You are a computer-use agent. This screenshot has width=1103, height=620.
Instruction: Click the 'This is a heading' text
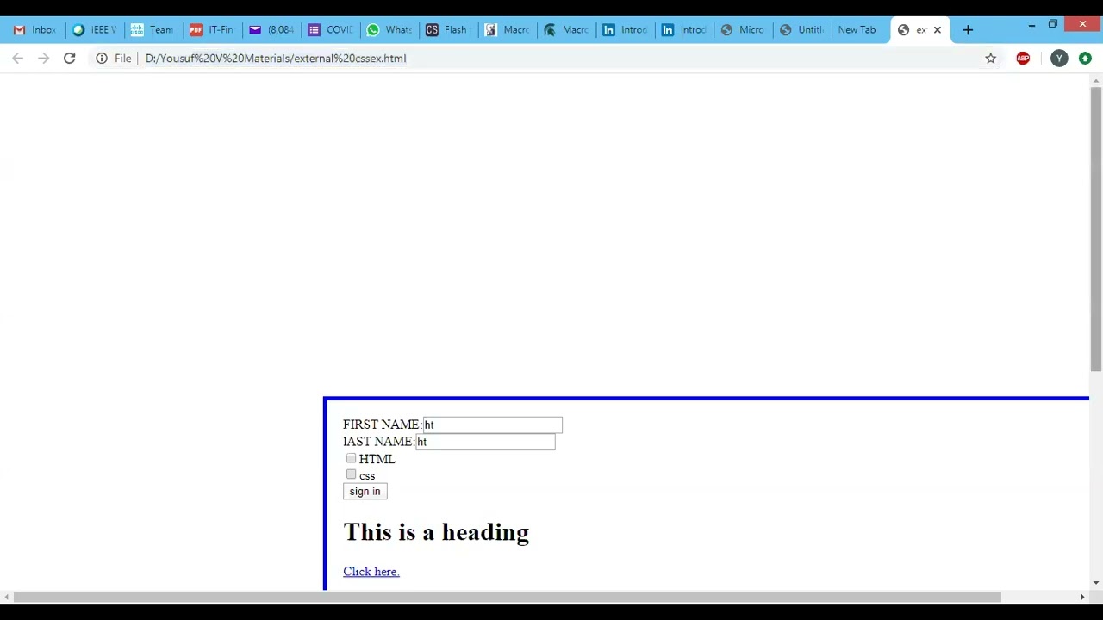point(436,532)
